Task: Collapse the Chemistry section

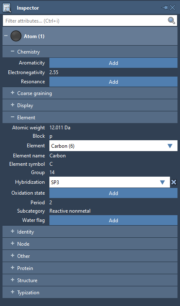Action: click(13, 51)
